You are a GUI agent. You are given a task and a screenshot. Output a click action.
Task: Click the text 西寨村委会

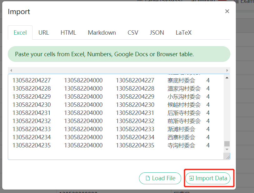[x=181, y=137]
